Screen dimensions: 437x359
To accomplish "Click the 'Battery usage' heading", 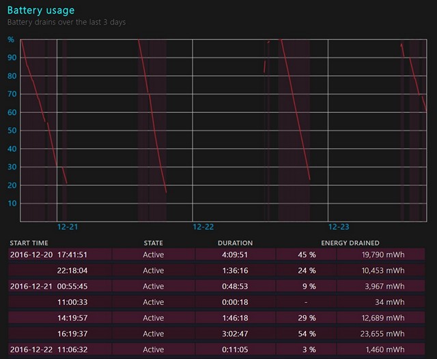I will [x=41, y=10].
